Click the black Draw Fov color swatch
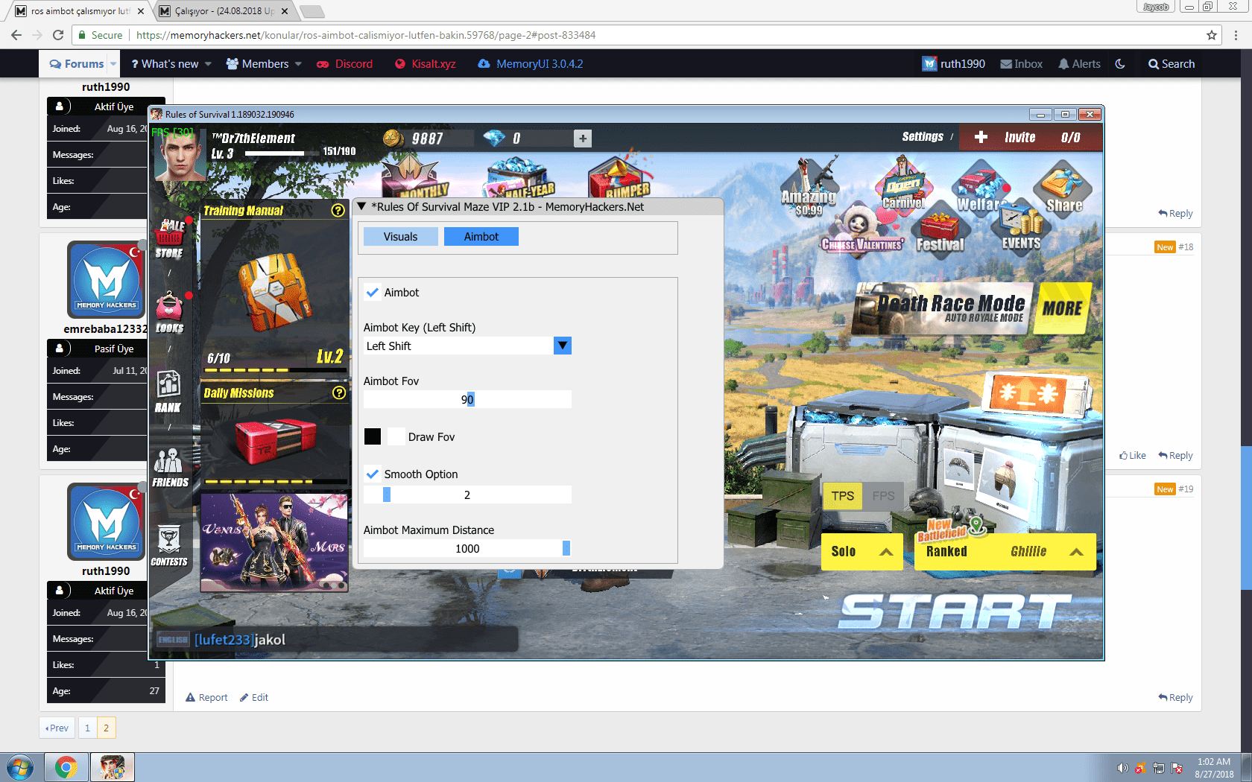The width and height of the screenshot is (1252, 782). (373, 437)
